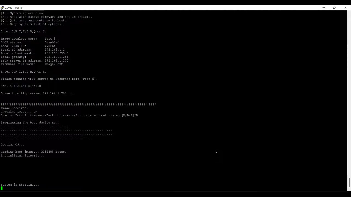This screenshot has width=351, height=197.
Task: Click the Local VLAN ID '<NULL>' value
Action: pyautogui.click(x=50, y=46)
